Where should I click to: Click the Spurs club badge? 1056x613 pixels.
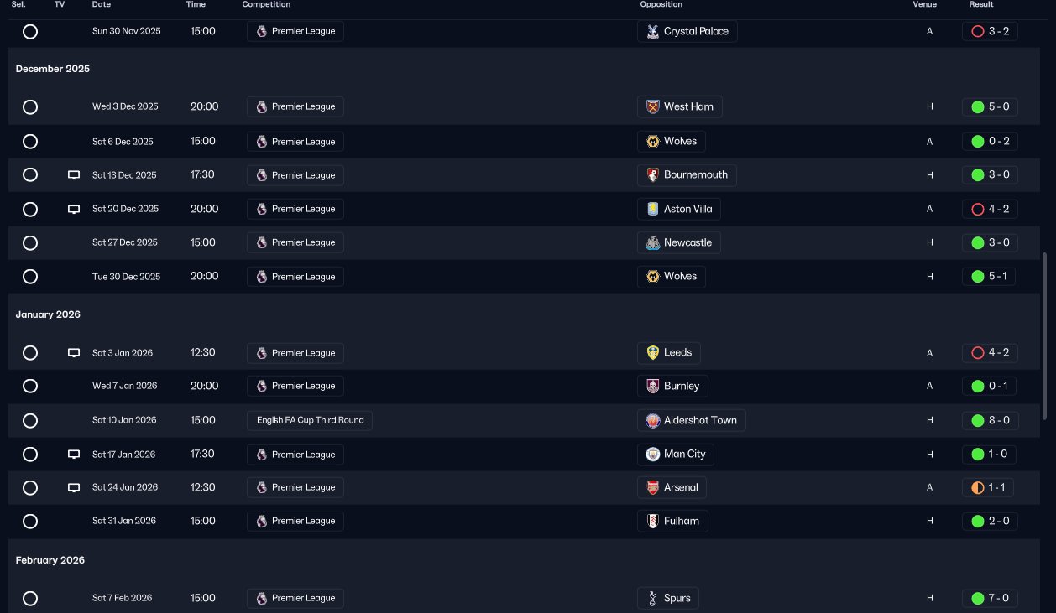click(652, 598)
